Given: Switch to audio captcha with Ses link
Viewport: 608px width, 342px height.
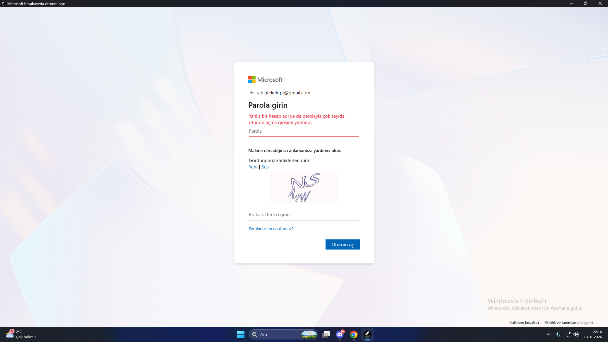Looking at the screenshot, I should [x=265, y=167].
